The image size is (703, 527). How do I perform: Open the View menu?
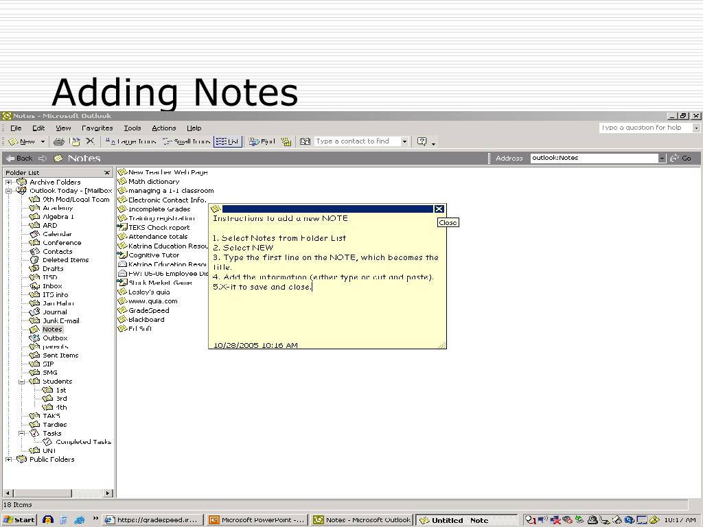(x=63, y=128)
